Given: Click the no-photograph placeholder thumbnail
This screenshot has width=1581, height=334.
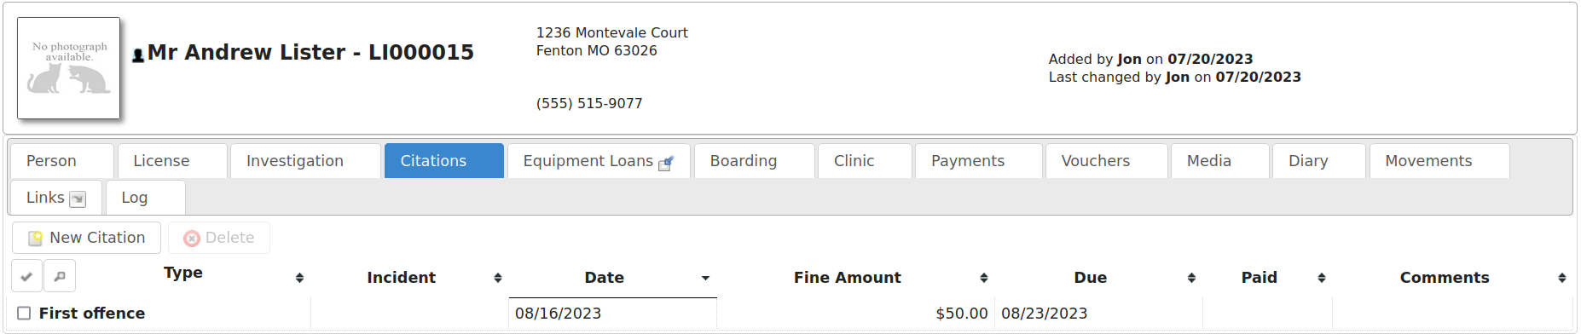Looking at the screenshot, I should click(69, 68).
